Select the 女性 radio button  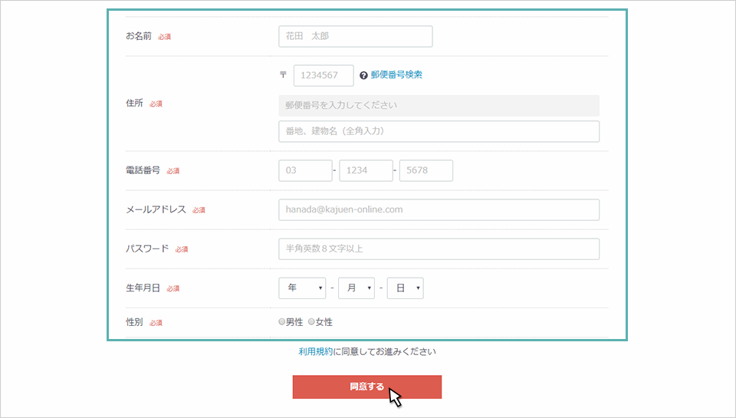(311, 322)
